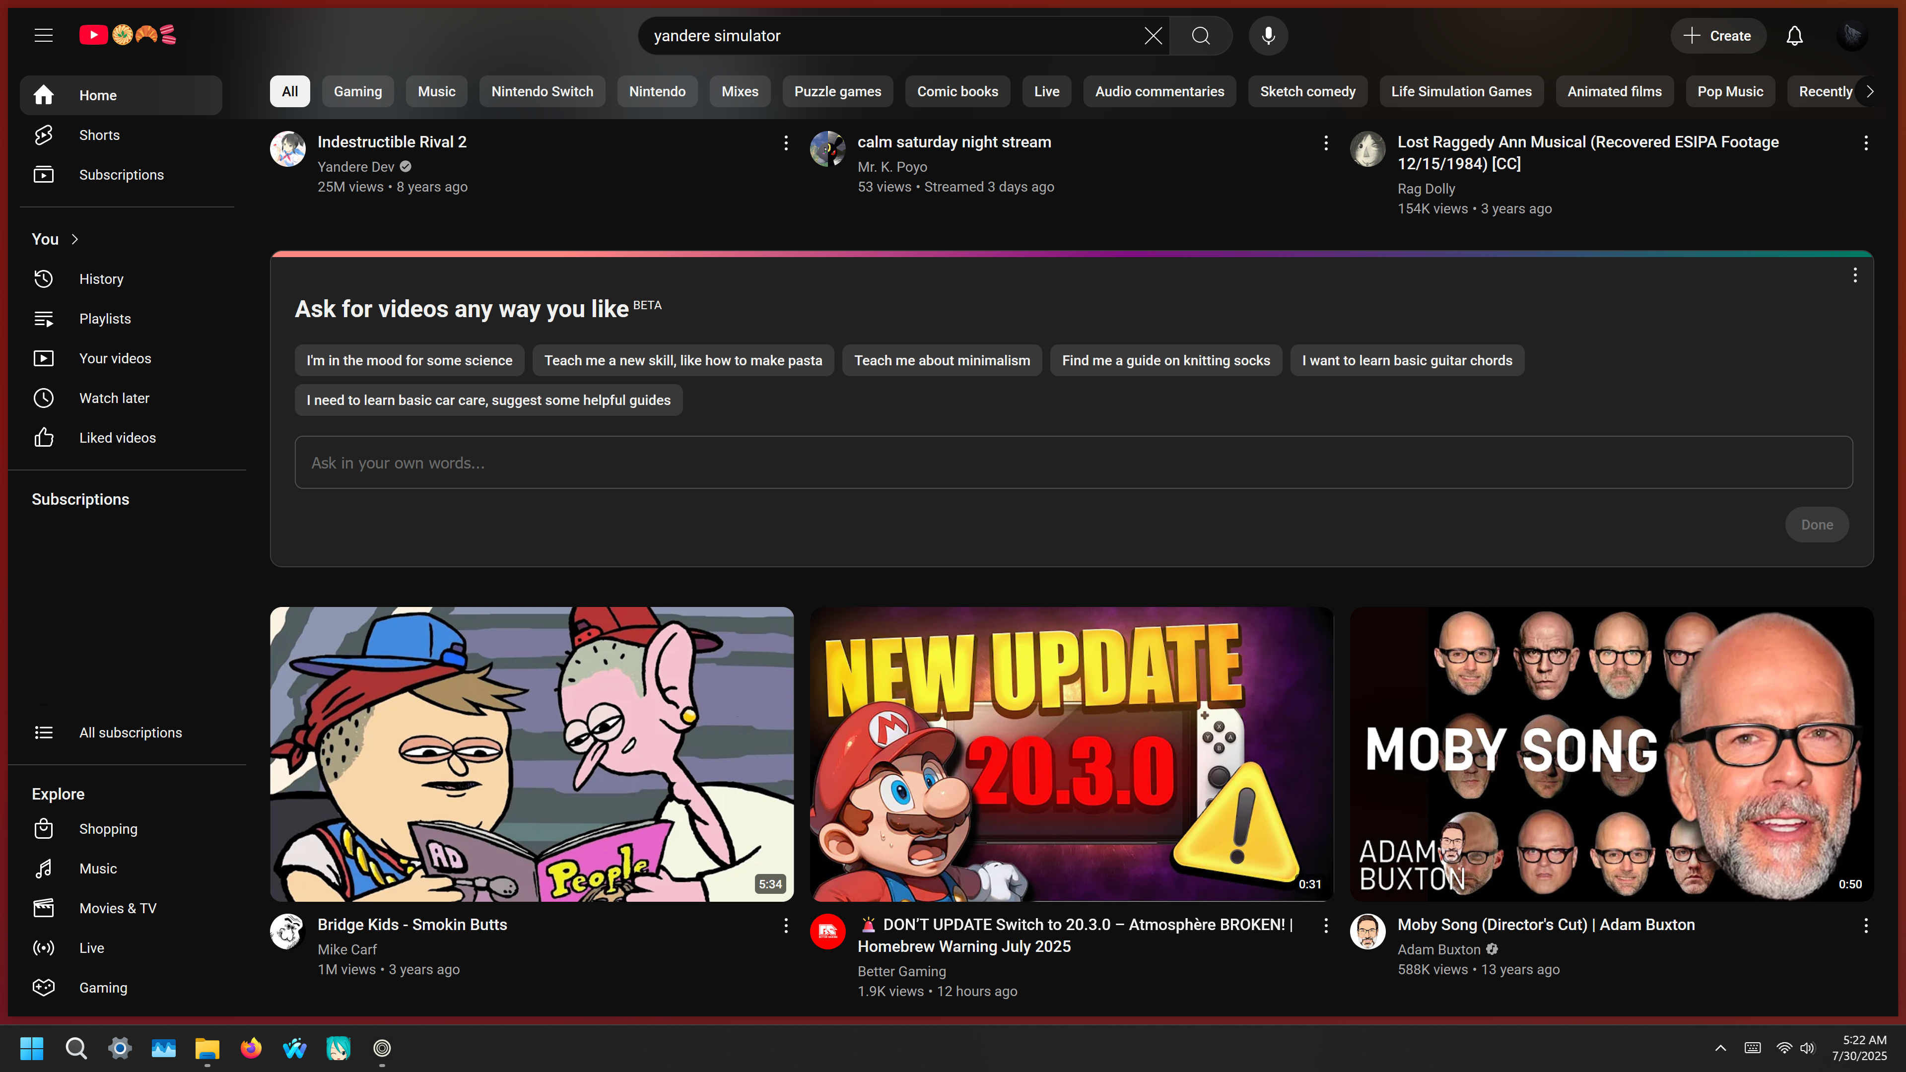The height and width of the screenshot is (1072, 1906).
Task: Choose the basic car care suggestion
Action: click(x=488, y=400)
